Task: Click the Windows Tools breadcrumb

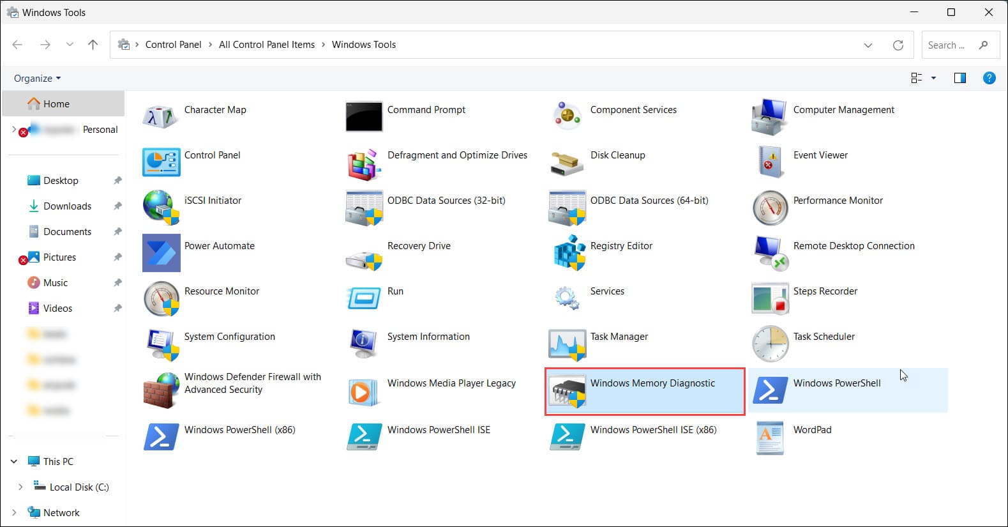Action: [364, 45]
